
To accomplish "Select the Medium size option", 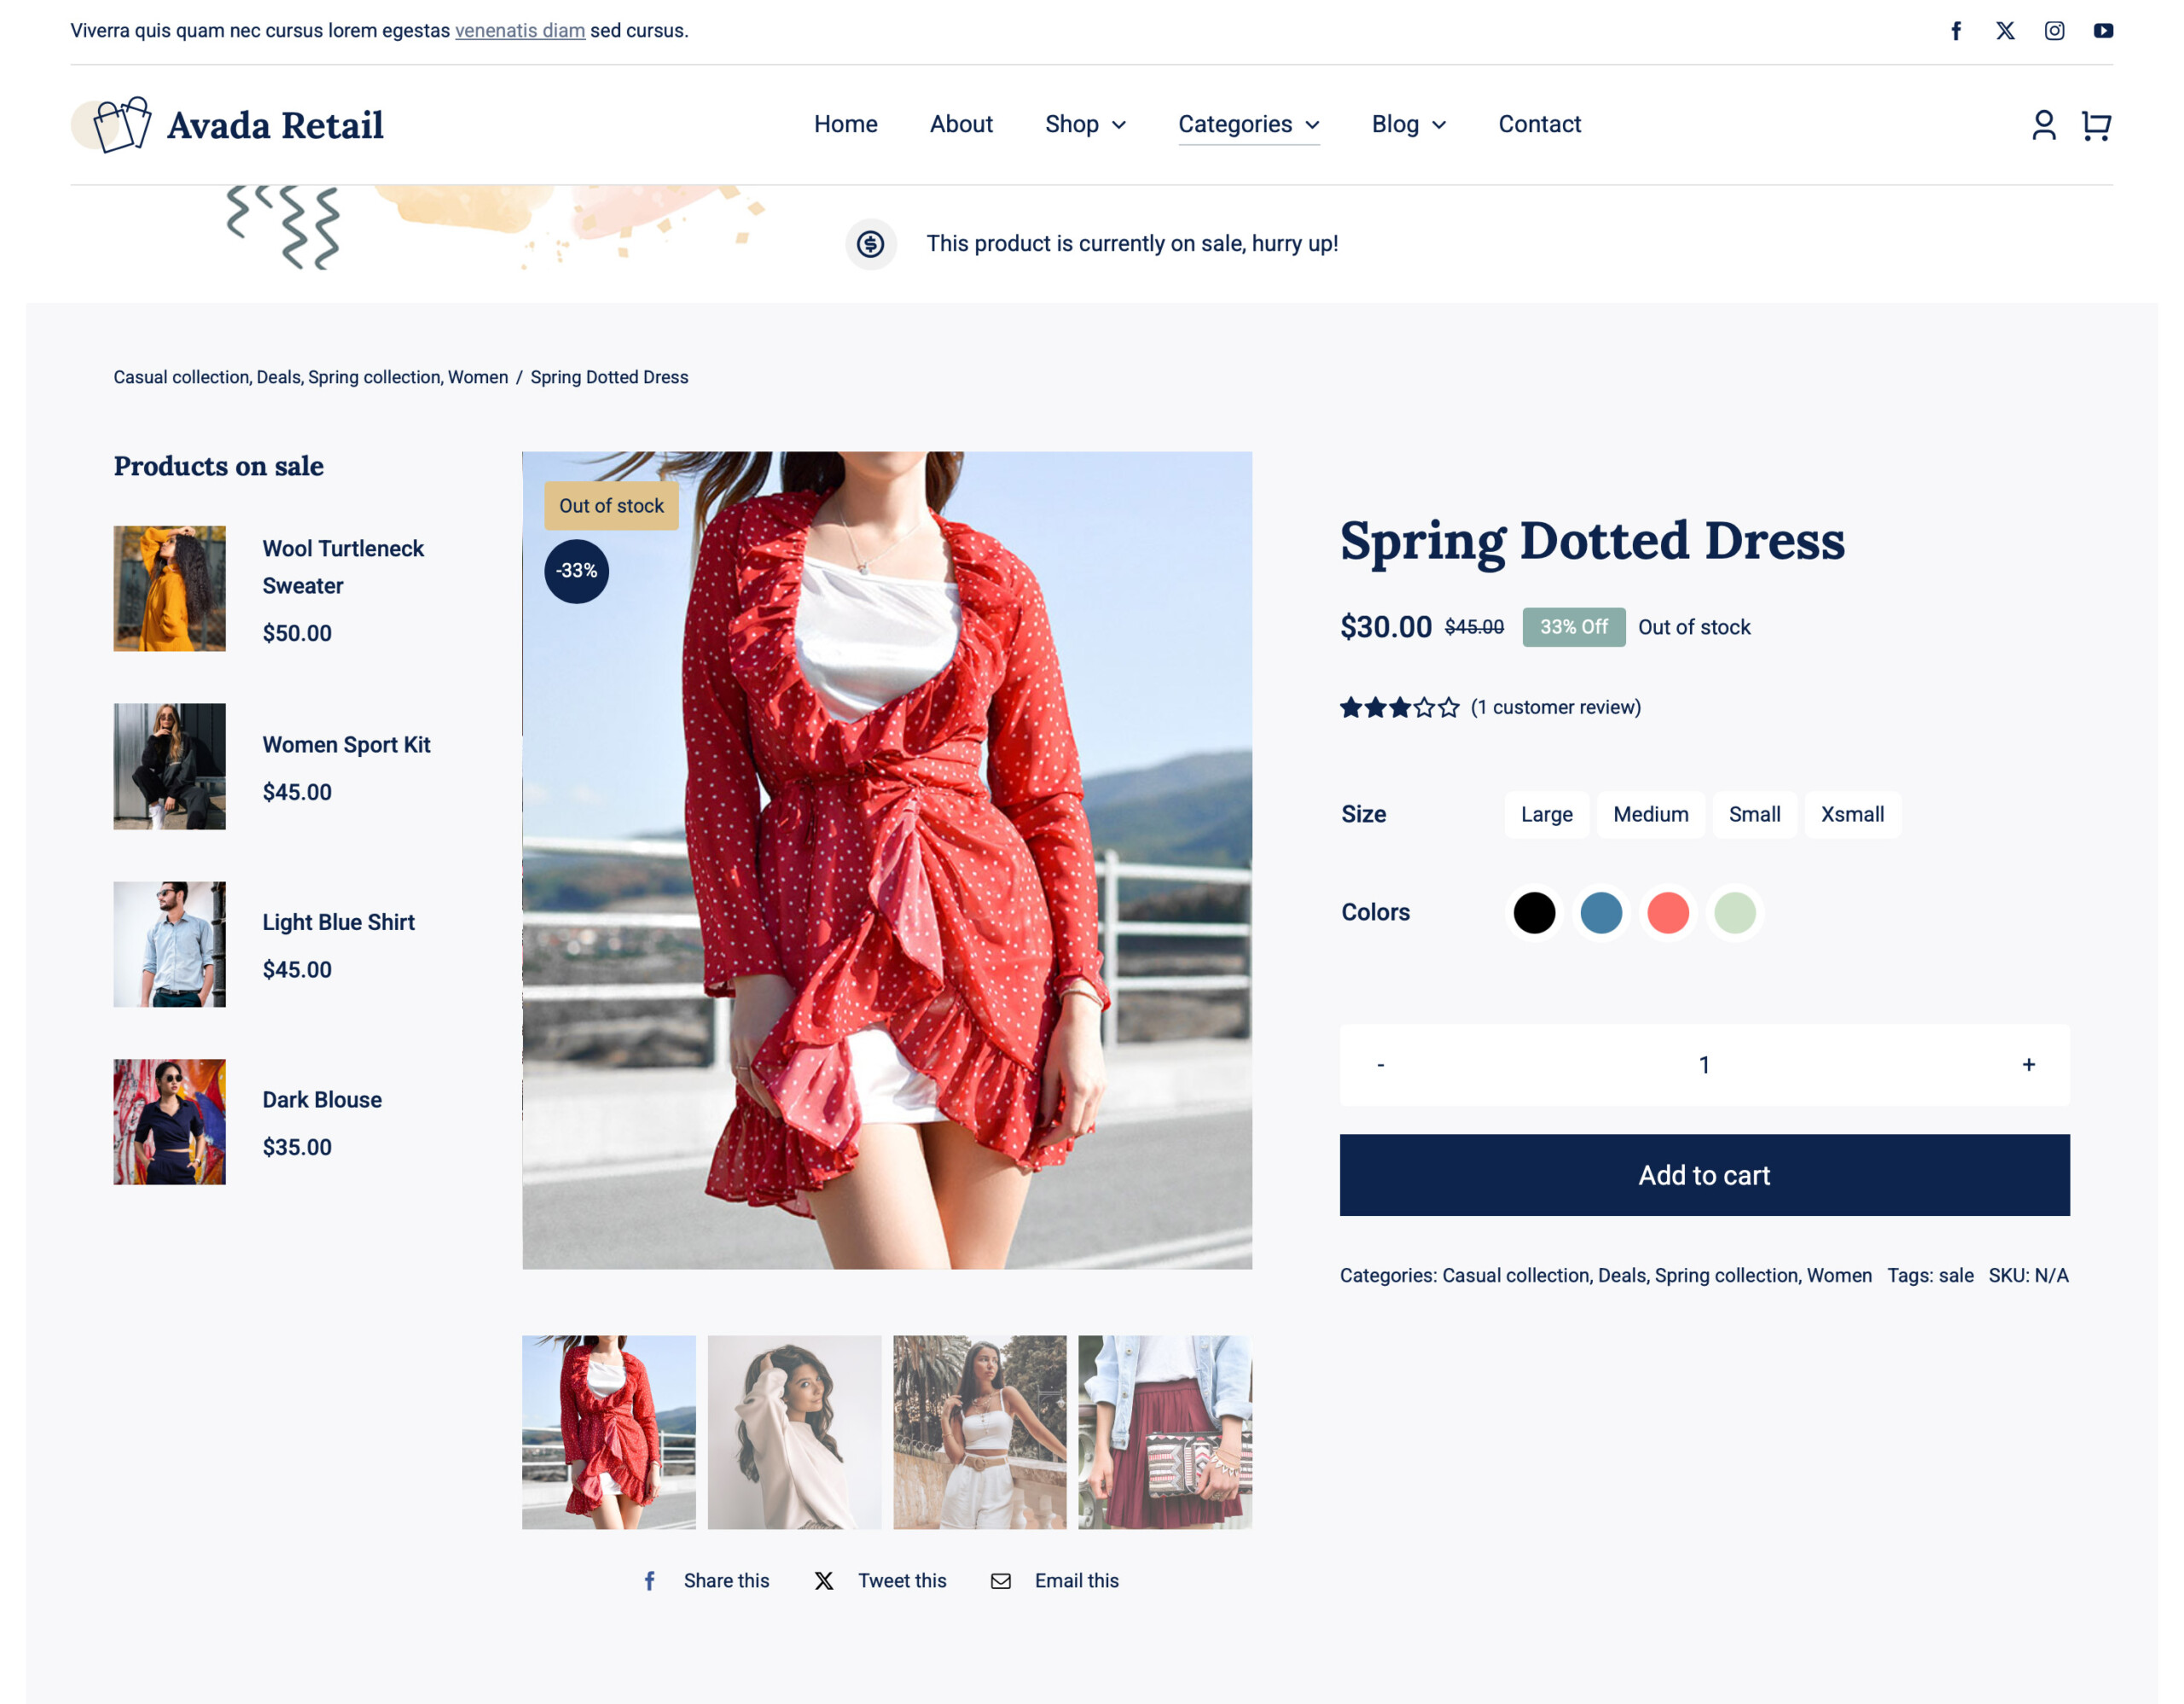I will (1650, 814).
